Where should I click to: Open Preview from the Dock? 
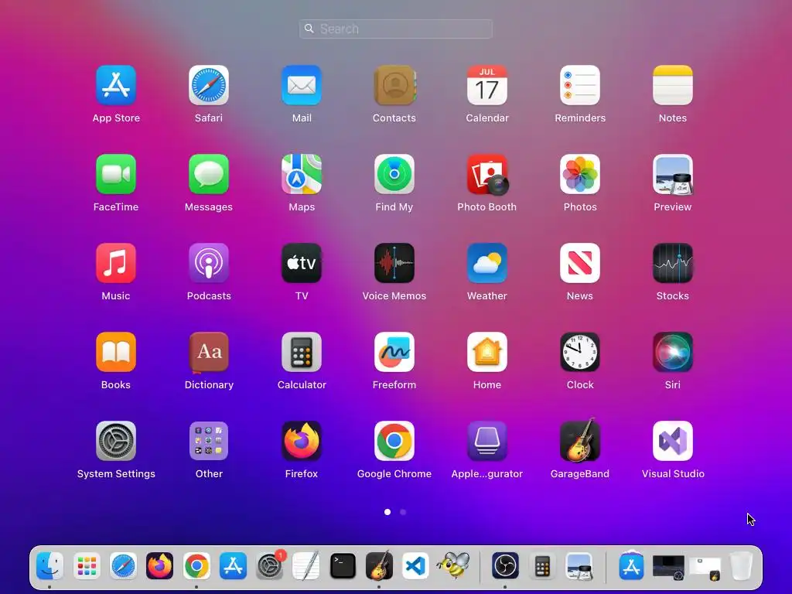pyautogui.click(x=579, y=565)
